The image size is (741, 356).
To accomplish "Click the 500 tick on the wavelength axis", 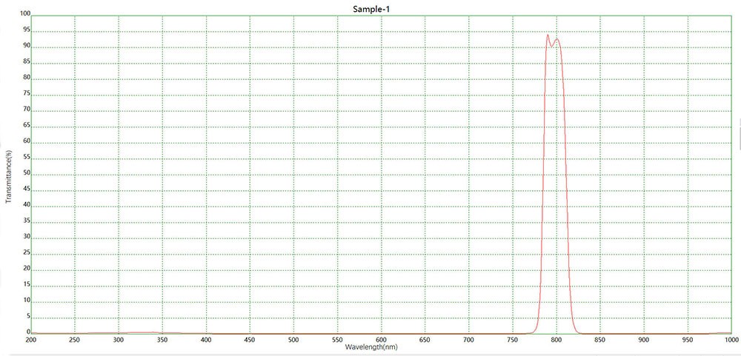I will 293,340.
